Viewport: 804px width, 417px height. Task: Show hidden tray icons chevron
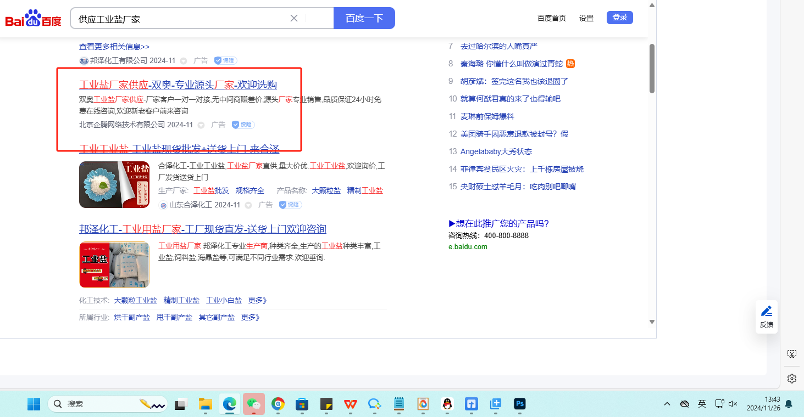667,404
